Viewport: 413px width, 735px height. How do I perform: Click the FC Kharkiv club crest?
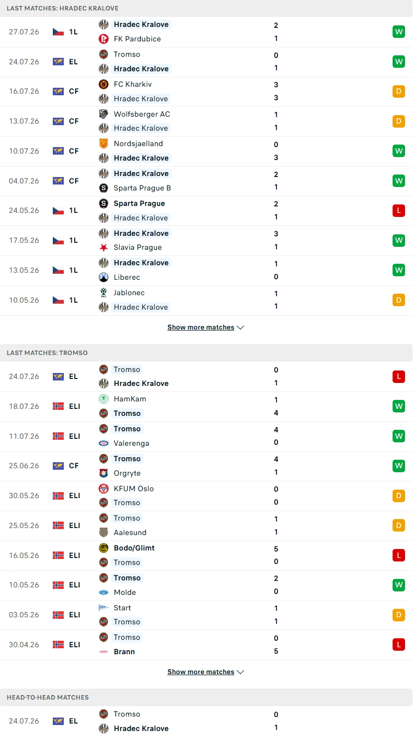pyautogui.click(x=104, y=84)
